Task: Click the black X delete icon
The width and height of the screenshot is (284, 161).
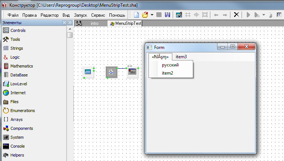Action: coord(236,15)
